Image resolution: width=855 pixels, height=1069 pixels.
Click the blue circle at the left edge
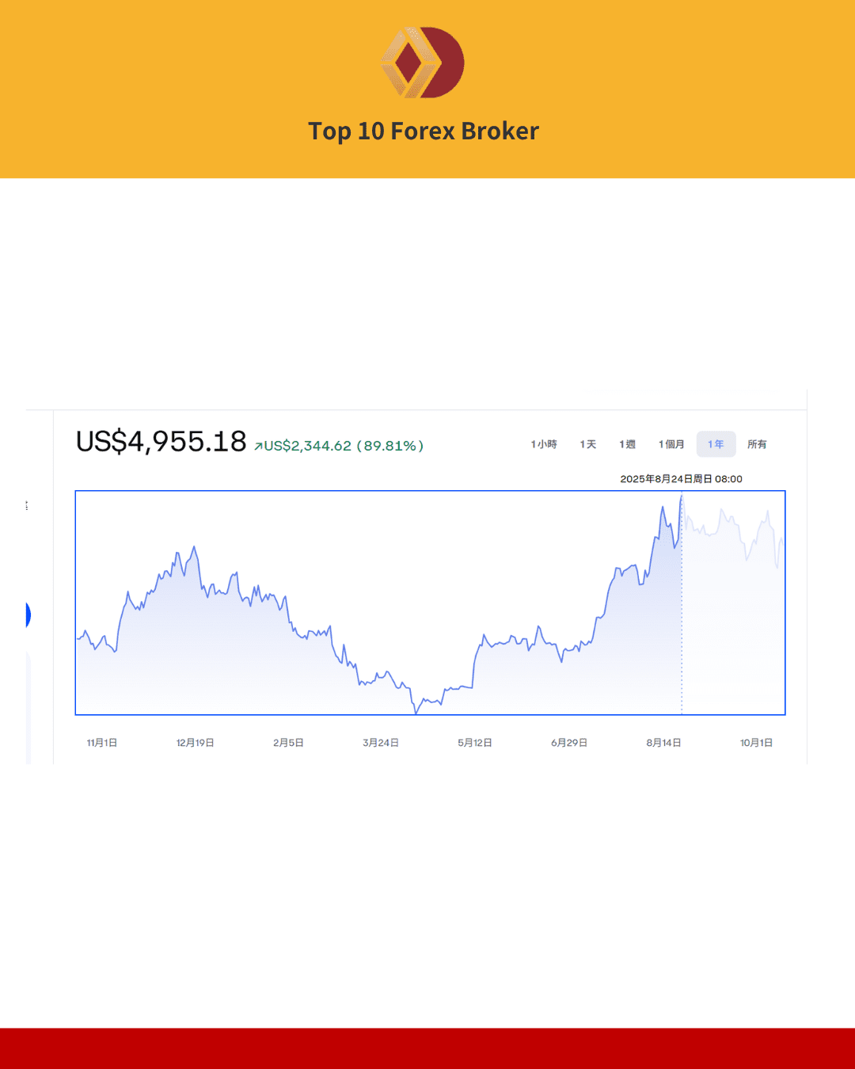28,614
